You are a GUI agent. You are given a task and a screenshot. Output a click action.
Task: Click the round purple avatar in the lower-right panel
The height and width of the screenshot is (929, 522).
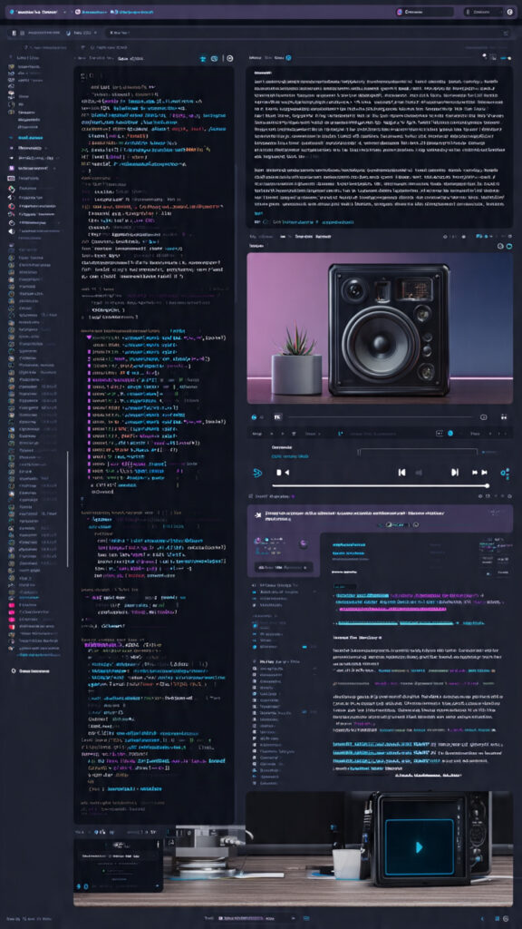(x=303, y=543)
